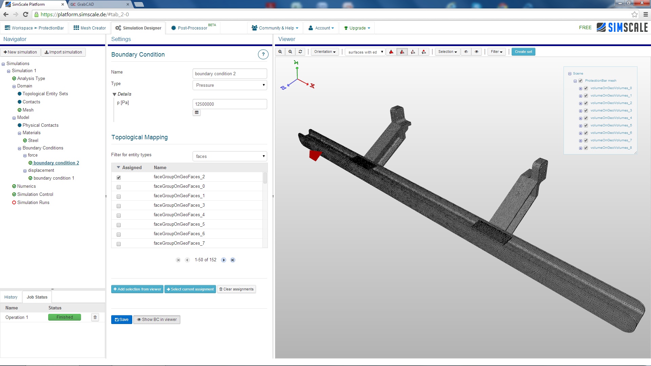651x366 pixels.
Task: Select edge pick mode (third pyramid icon)
Action: [413, 52]
